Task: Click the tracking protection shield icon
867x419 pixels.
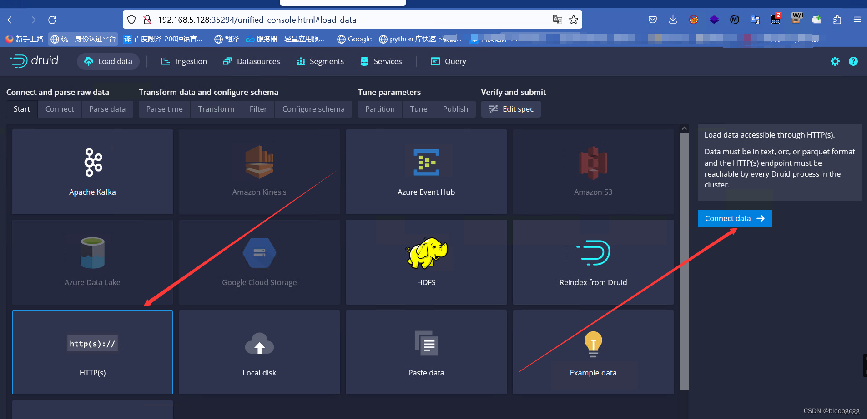Action: (x=131, y=20)
